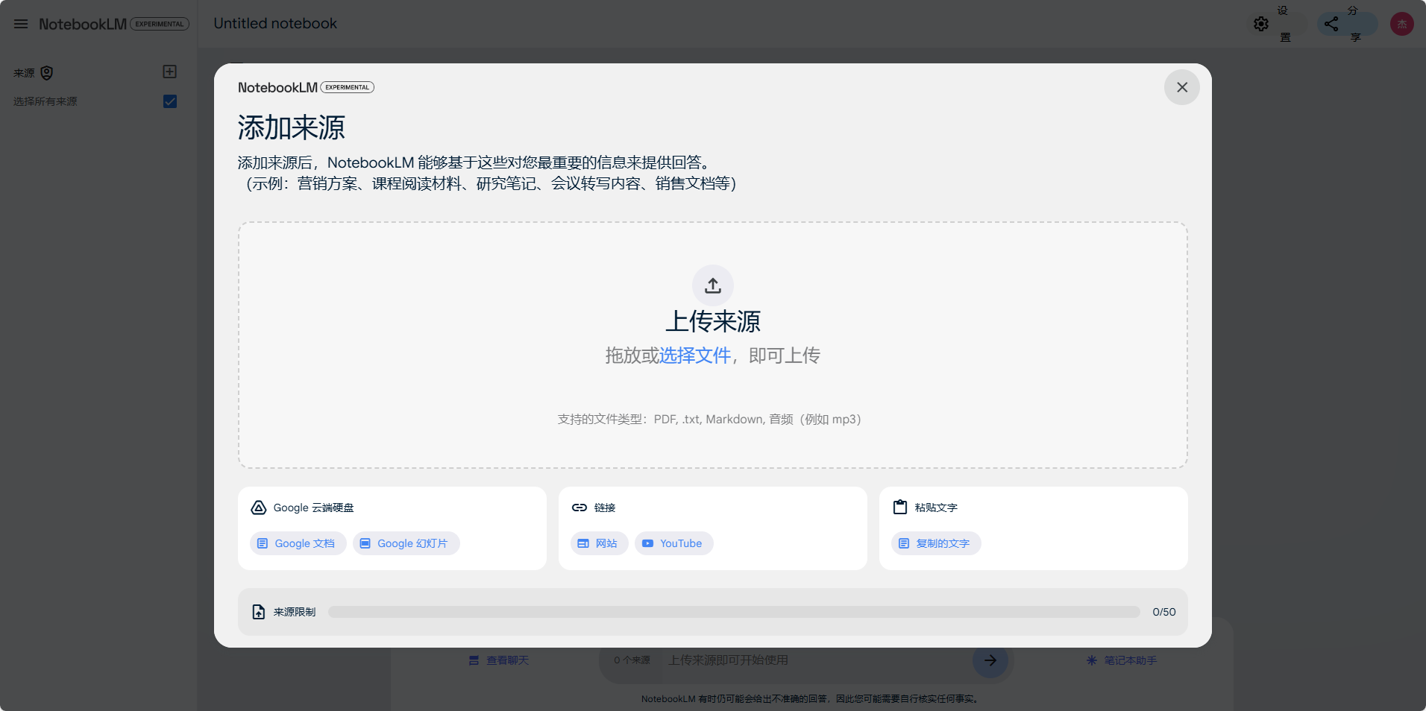Click the 来源限制 progress bar
Viewport: 1426px width, 711px height.
(x=734, y=612)
